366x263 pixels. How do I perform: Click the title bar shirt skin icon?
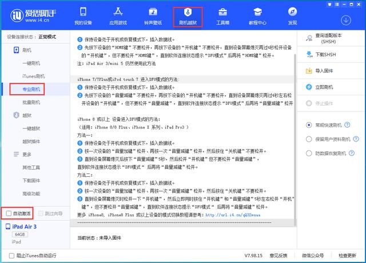[x=329, y=5]
